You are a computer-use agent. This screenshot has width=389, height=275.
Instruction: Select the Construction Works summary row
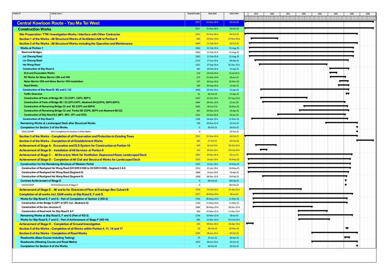pyautogui.click(x=35, y=29)
